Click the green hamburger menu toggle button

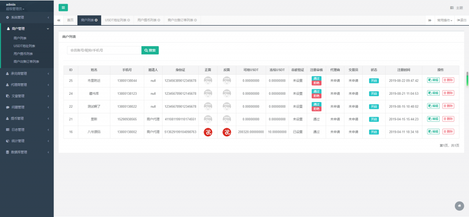[x=63, y=7]
